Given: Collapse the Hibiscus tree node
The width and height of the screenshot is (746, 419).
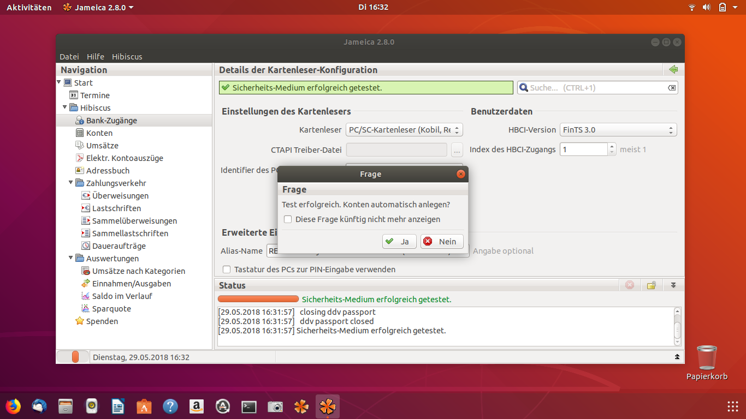Looking at the screenshot, I should click(65, 107).
